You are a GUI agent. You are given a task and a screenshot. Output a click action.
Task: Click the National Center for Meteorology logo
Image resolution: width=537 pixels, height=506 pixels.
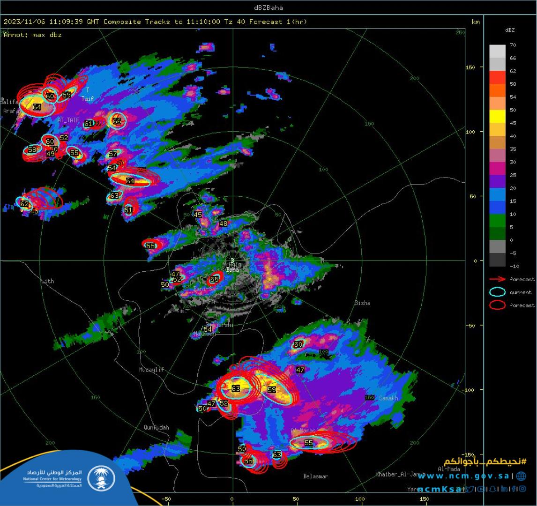101,478
